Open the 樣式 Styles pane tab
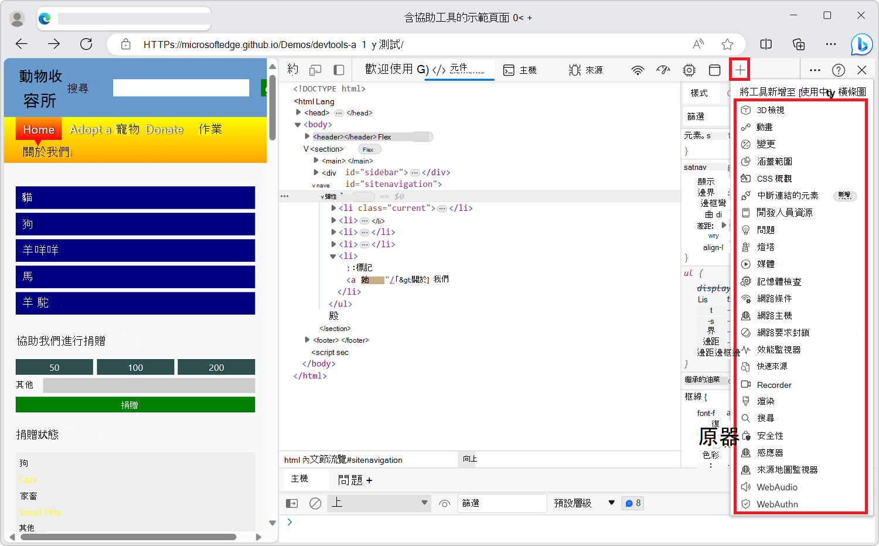The width and height of the screenshot is (879, 546). (699, 93)
